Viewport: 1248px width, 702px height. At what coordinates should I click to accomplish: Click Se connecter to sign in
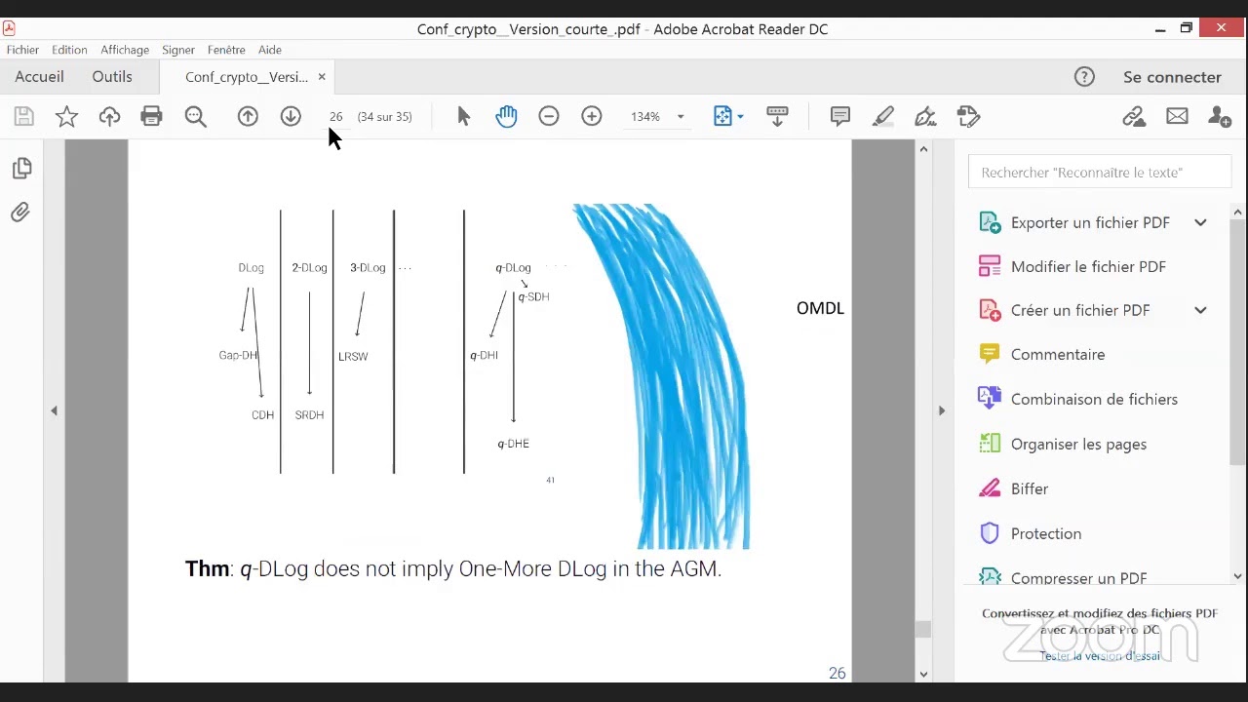1172,77
